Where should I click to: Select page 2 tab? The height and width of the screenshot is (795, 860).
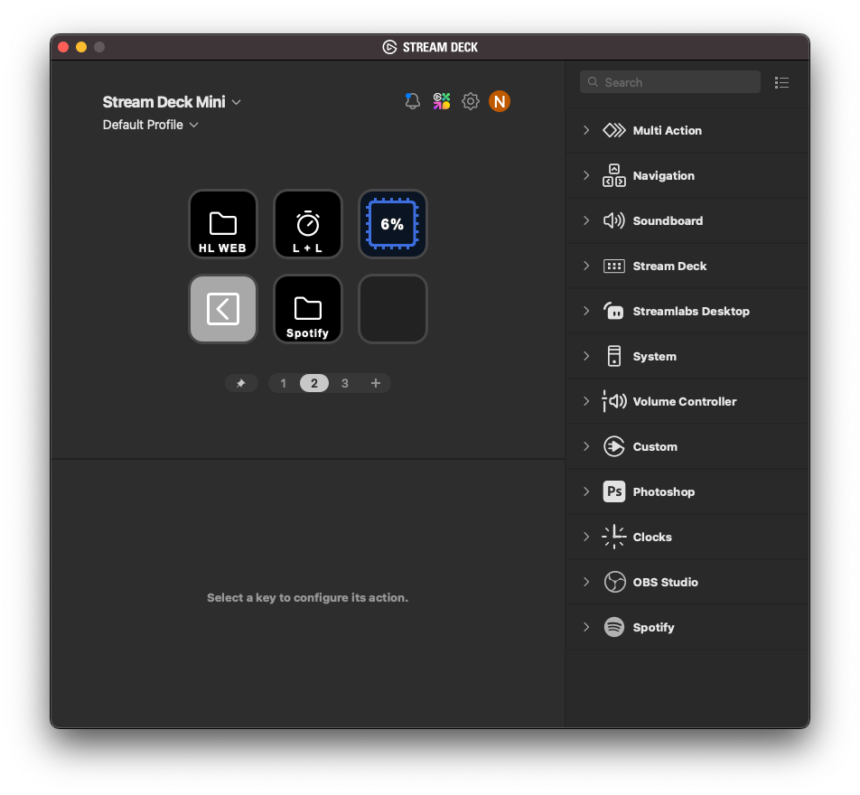click(314, 384)
